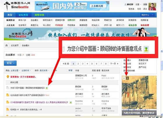This screenshot has width=163, height=118.
Task: Open the 招聘求职 forum link
Action: (71, 20)
